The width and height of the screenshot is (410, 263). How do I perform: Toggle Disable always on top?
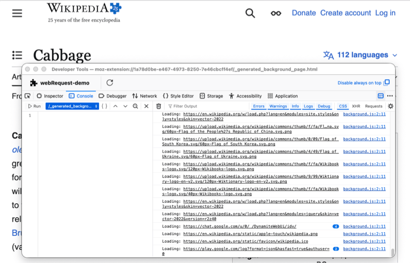tap(364, 83)
